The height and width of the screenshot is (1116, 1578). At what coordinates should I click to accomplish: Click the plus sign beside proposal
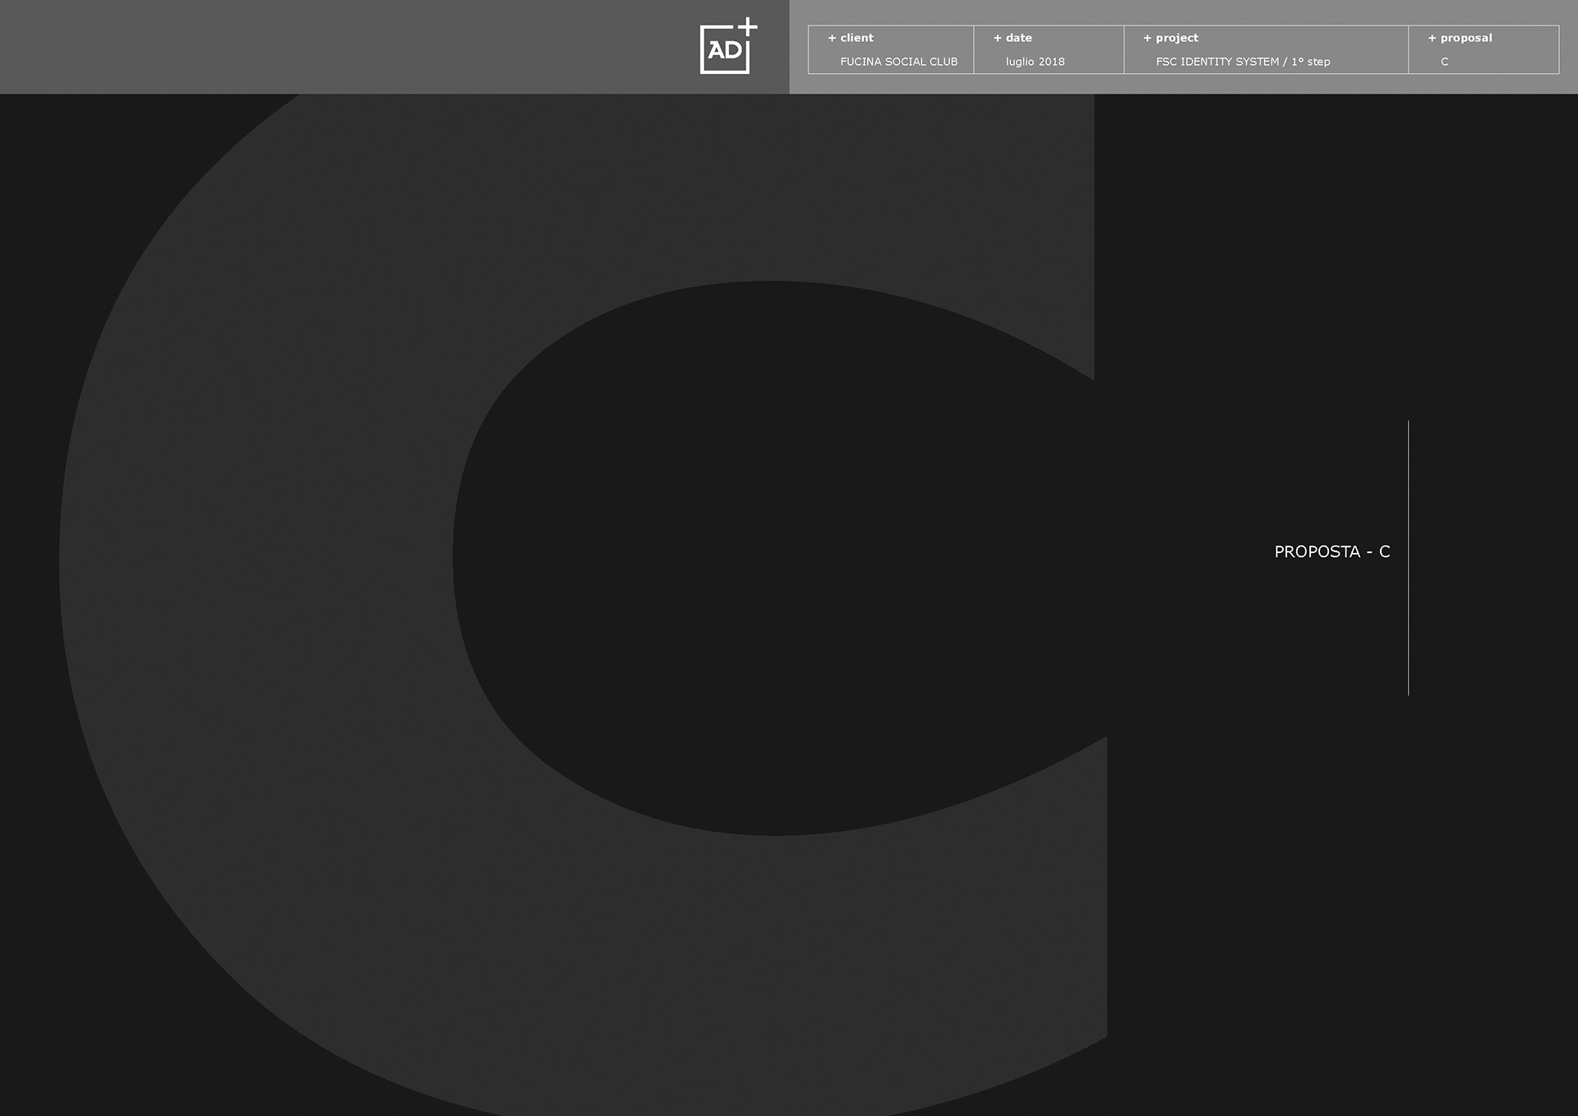1432,38
